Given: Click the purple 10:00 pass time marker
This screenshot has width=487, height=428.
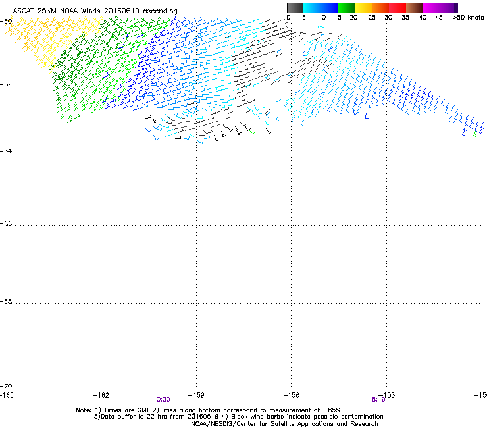Looking at the screenshot, I should pos(161,400).
